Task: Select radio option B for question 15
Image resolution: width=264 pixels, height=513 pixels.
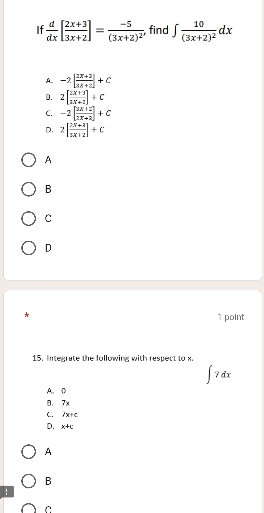Action: [29, 481]
